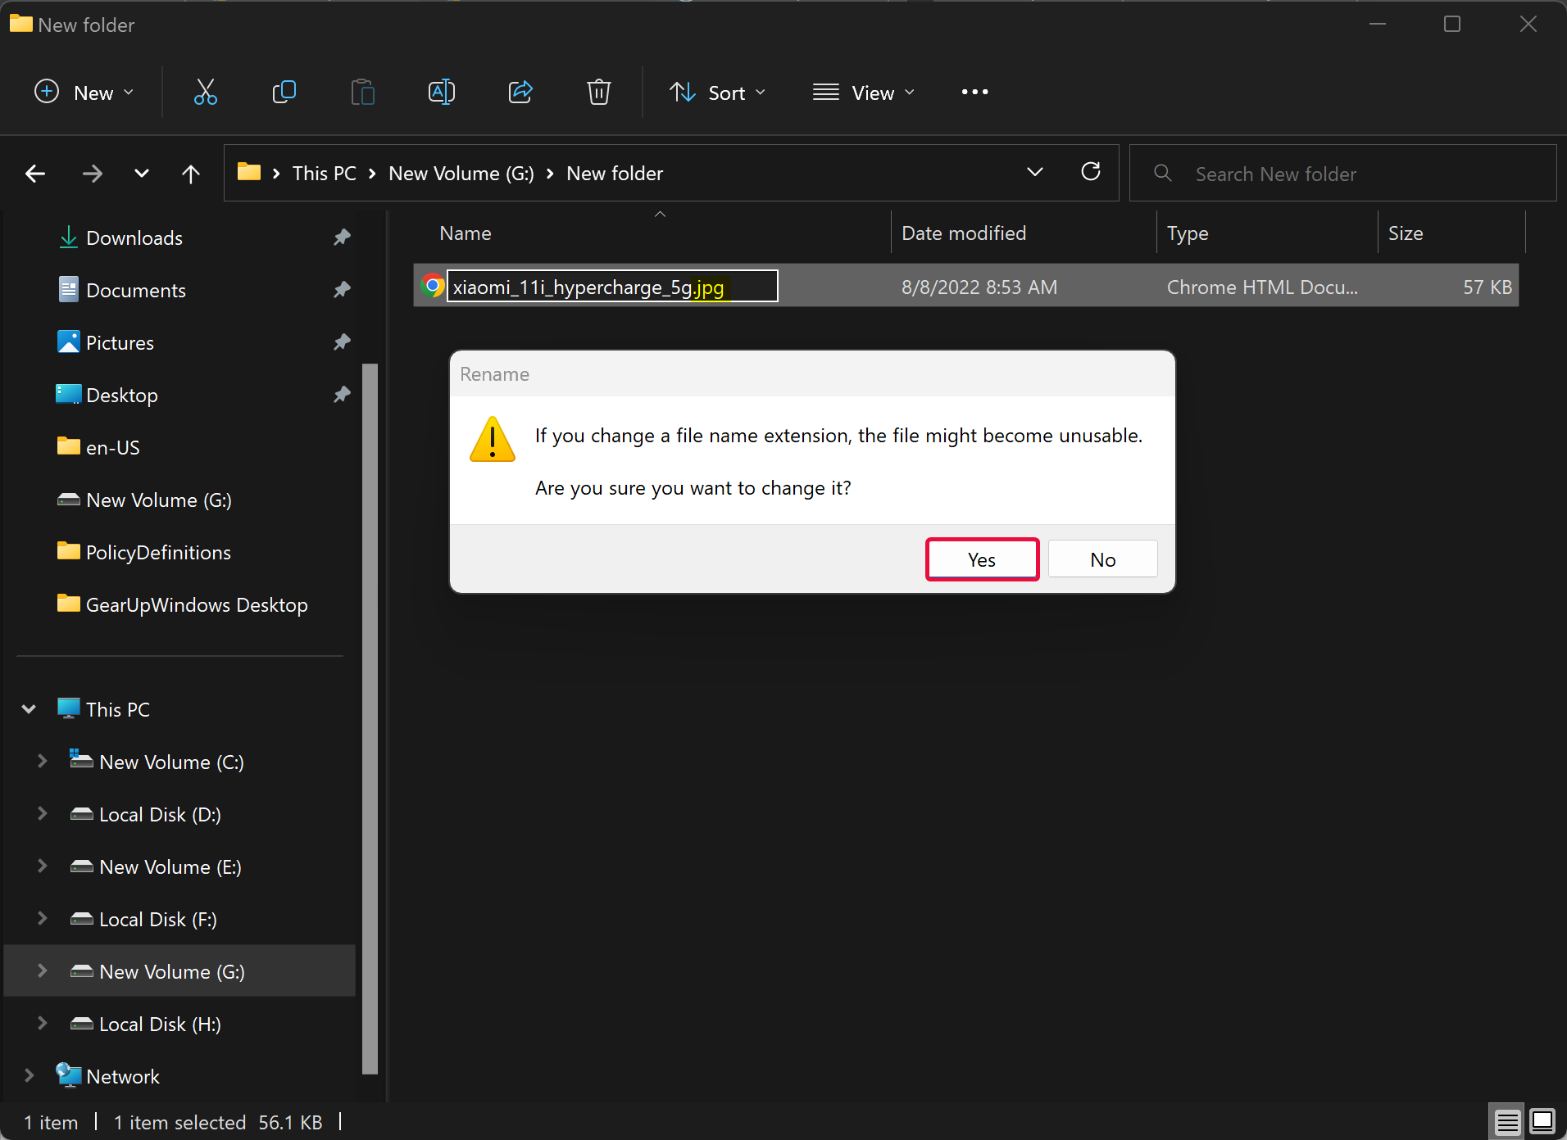
Task: Cancel extension change with No
Action: (1102, 559)
